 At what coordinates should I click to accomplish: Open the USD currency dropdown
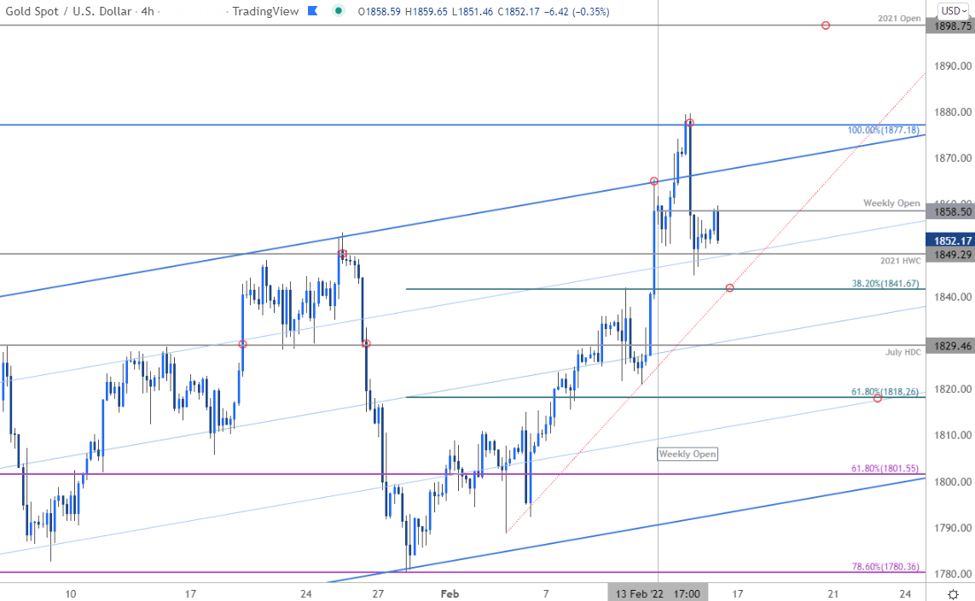953,10
